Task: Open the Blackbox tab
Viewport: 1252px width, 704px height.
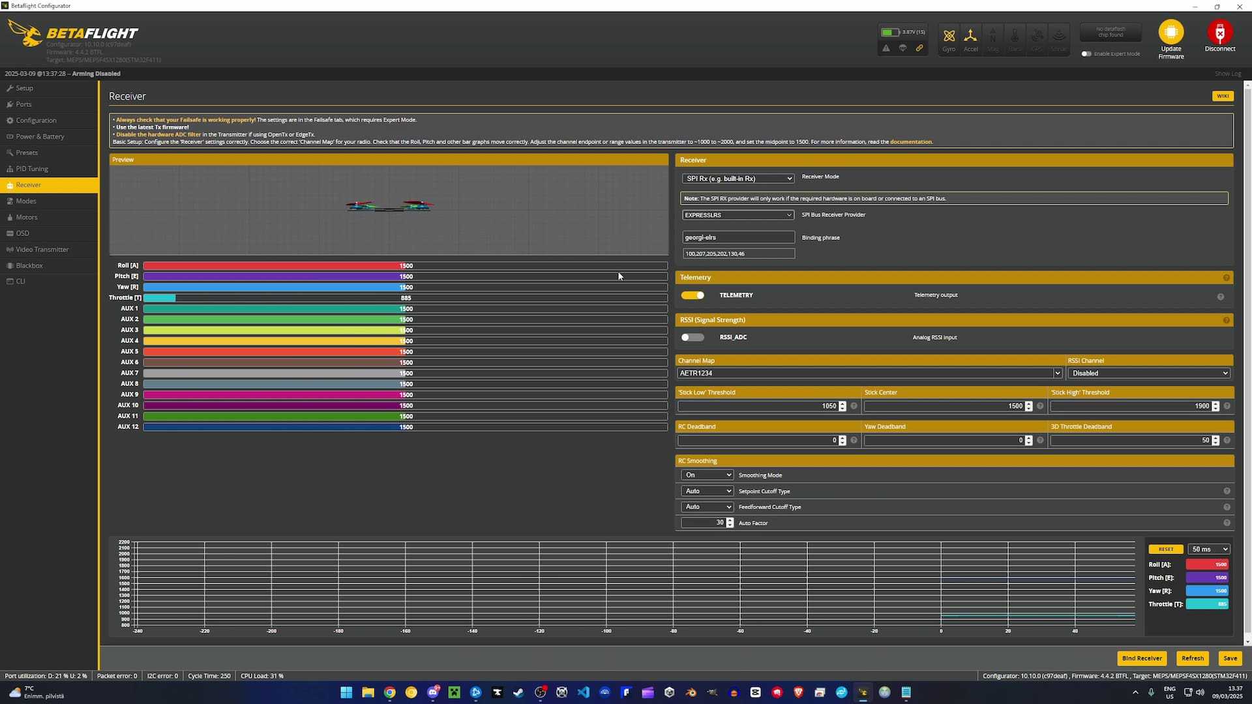Action: click(49, 266)
